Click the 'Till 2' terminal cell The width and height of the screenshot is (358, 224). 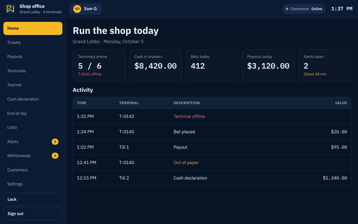click(x=124, y=178)
